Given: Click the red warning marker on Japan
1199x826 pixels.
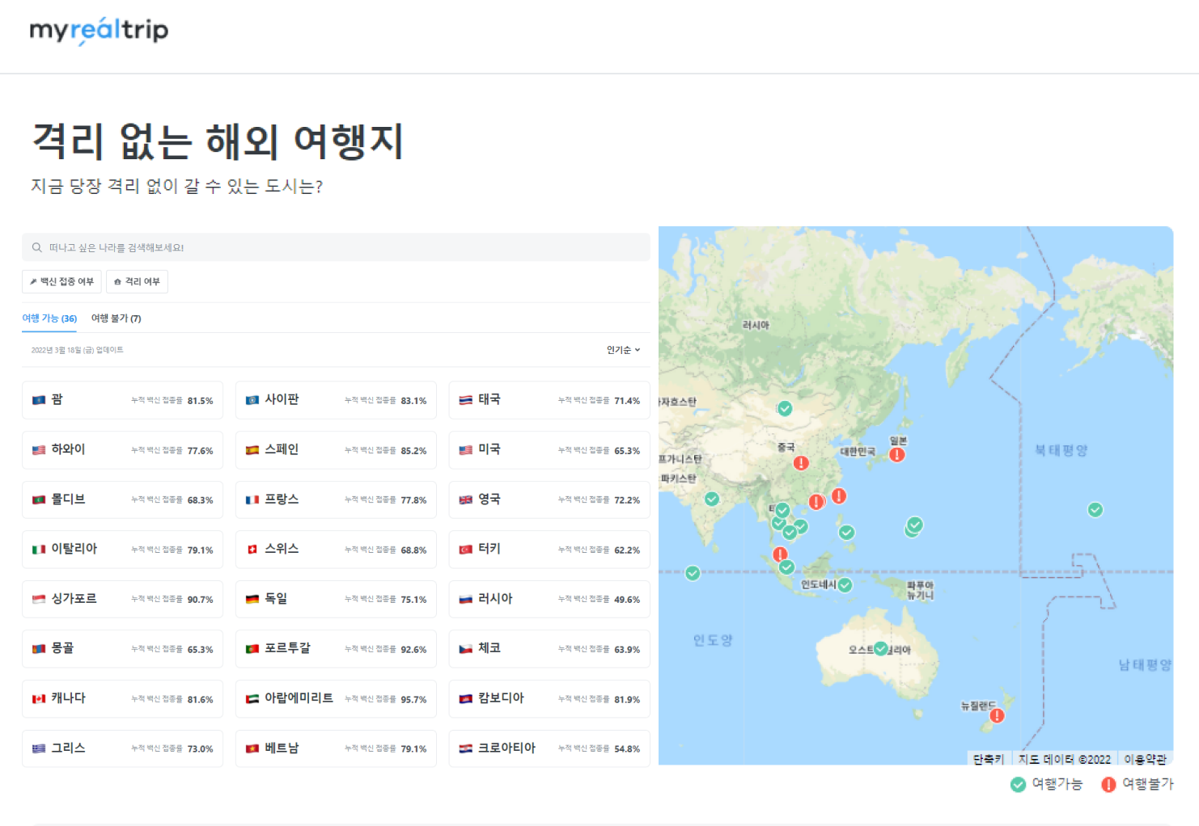Looking at the screenshot, I should pos(896,454).
